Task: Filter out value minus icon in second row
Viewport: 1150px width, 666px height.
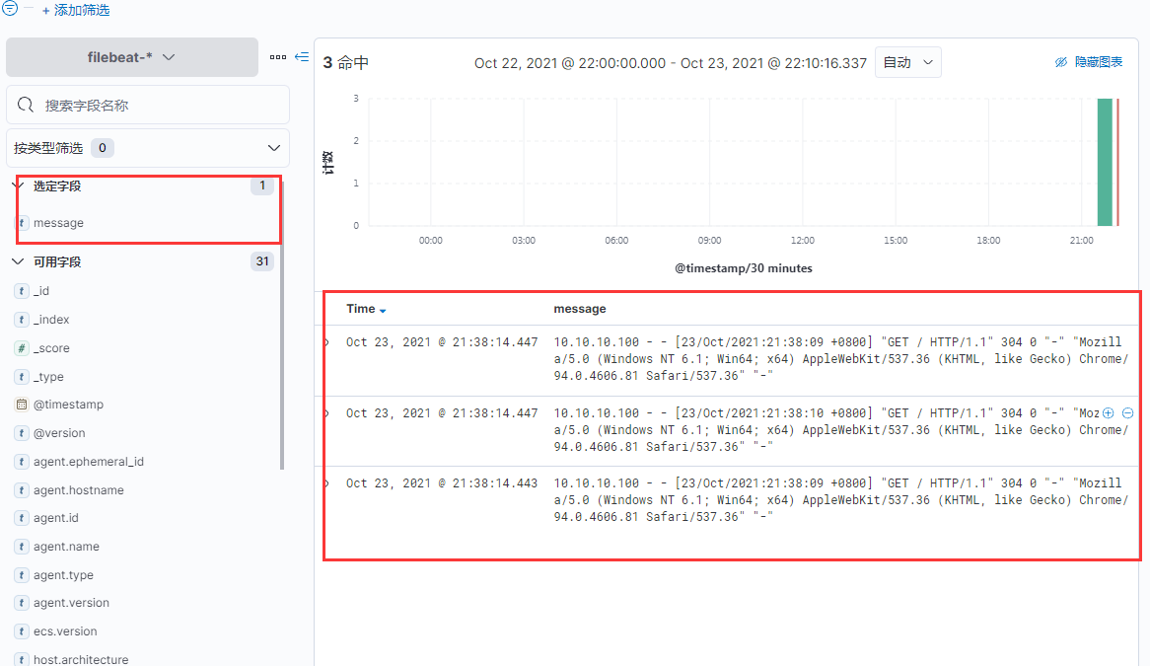Action: pyautogui.click(x=1128, y=413)
